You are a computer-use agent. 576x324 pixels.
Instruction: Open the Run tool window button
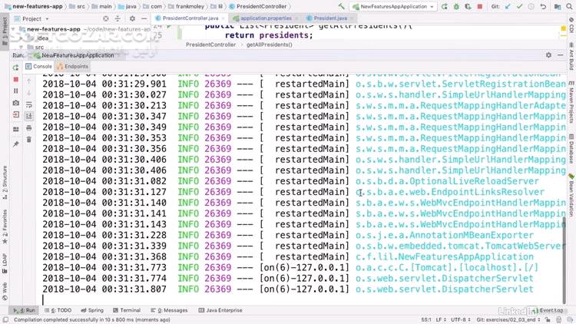pos(24,310)
